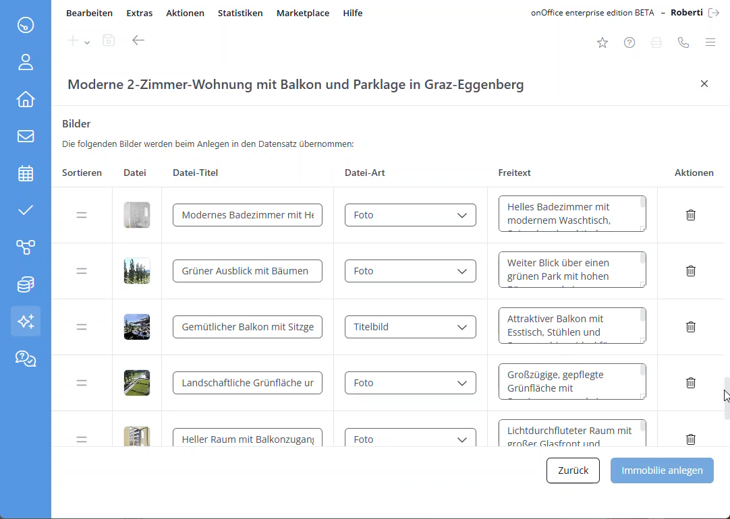
Task: Expand the chevron next to the plus button
Action: point(86,40)
